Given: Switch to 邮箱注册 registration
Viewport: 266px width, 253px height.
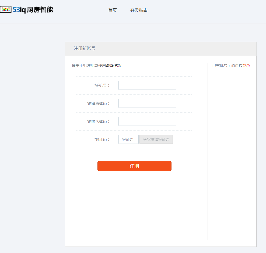Looking at the screenshot, I should pos(113,65).
